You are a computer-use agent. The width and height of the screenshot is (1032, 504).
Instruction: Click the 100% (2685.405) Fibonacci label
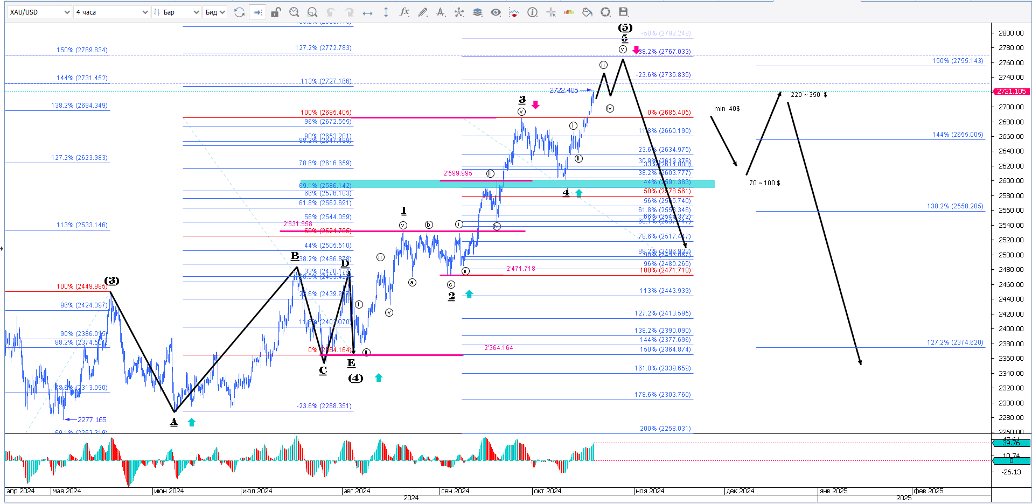pos(326,113)
